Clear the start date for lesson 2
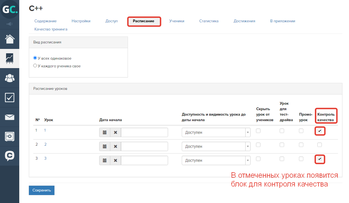This screenshot has height=203, width=349. click(x=115, y=146)
